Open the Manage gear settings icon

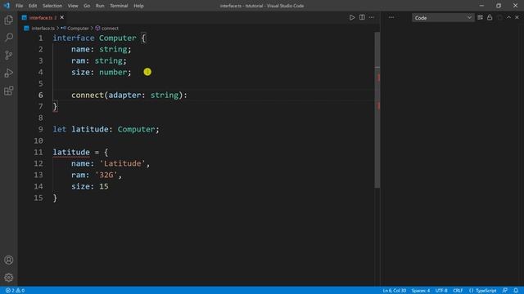pos(9,278)
